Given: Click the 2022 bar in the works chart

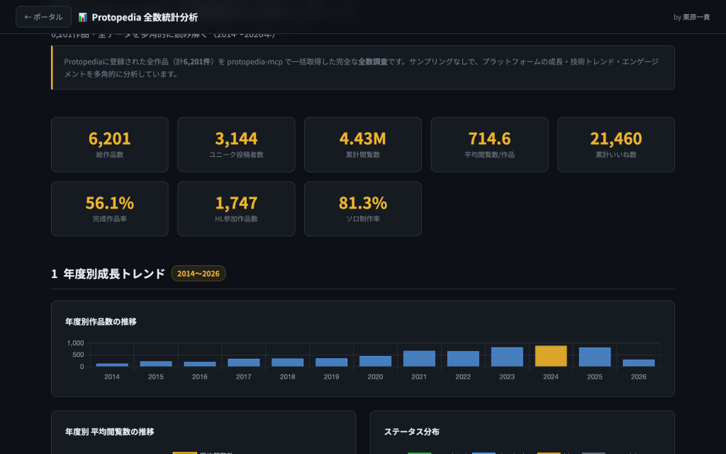Looking at the screenshot, I should coord(463,359).
